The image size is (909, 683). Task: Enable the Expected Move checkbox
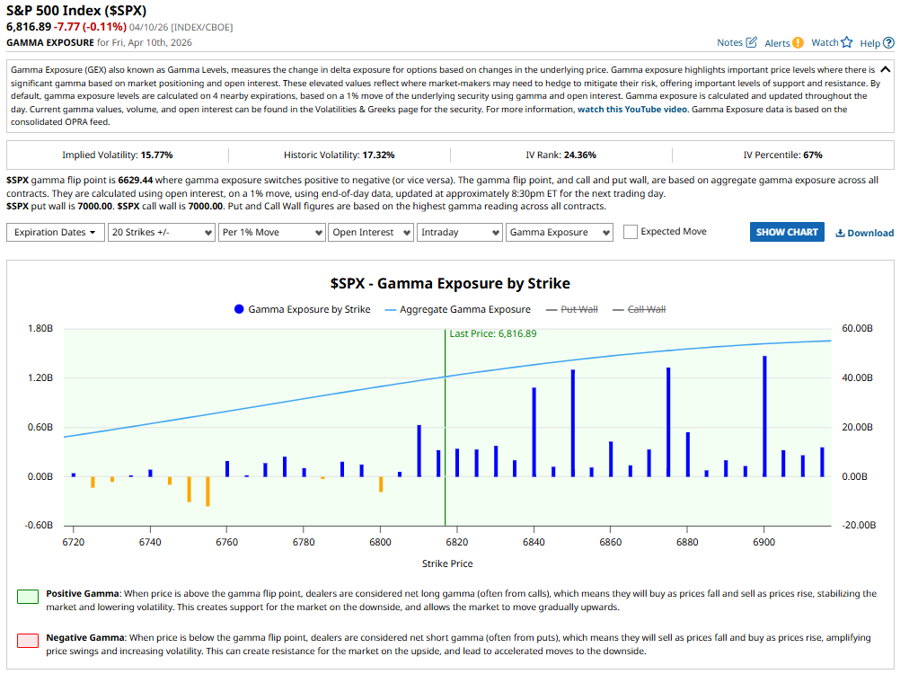click(631, 232)
